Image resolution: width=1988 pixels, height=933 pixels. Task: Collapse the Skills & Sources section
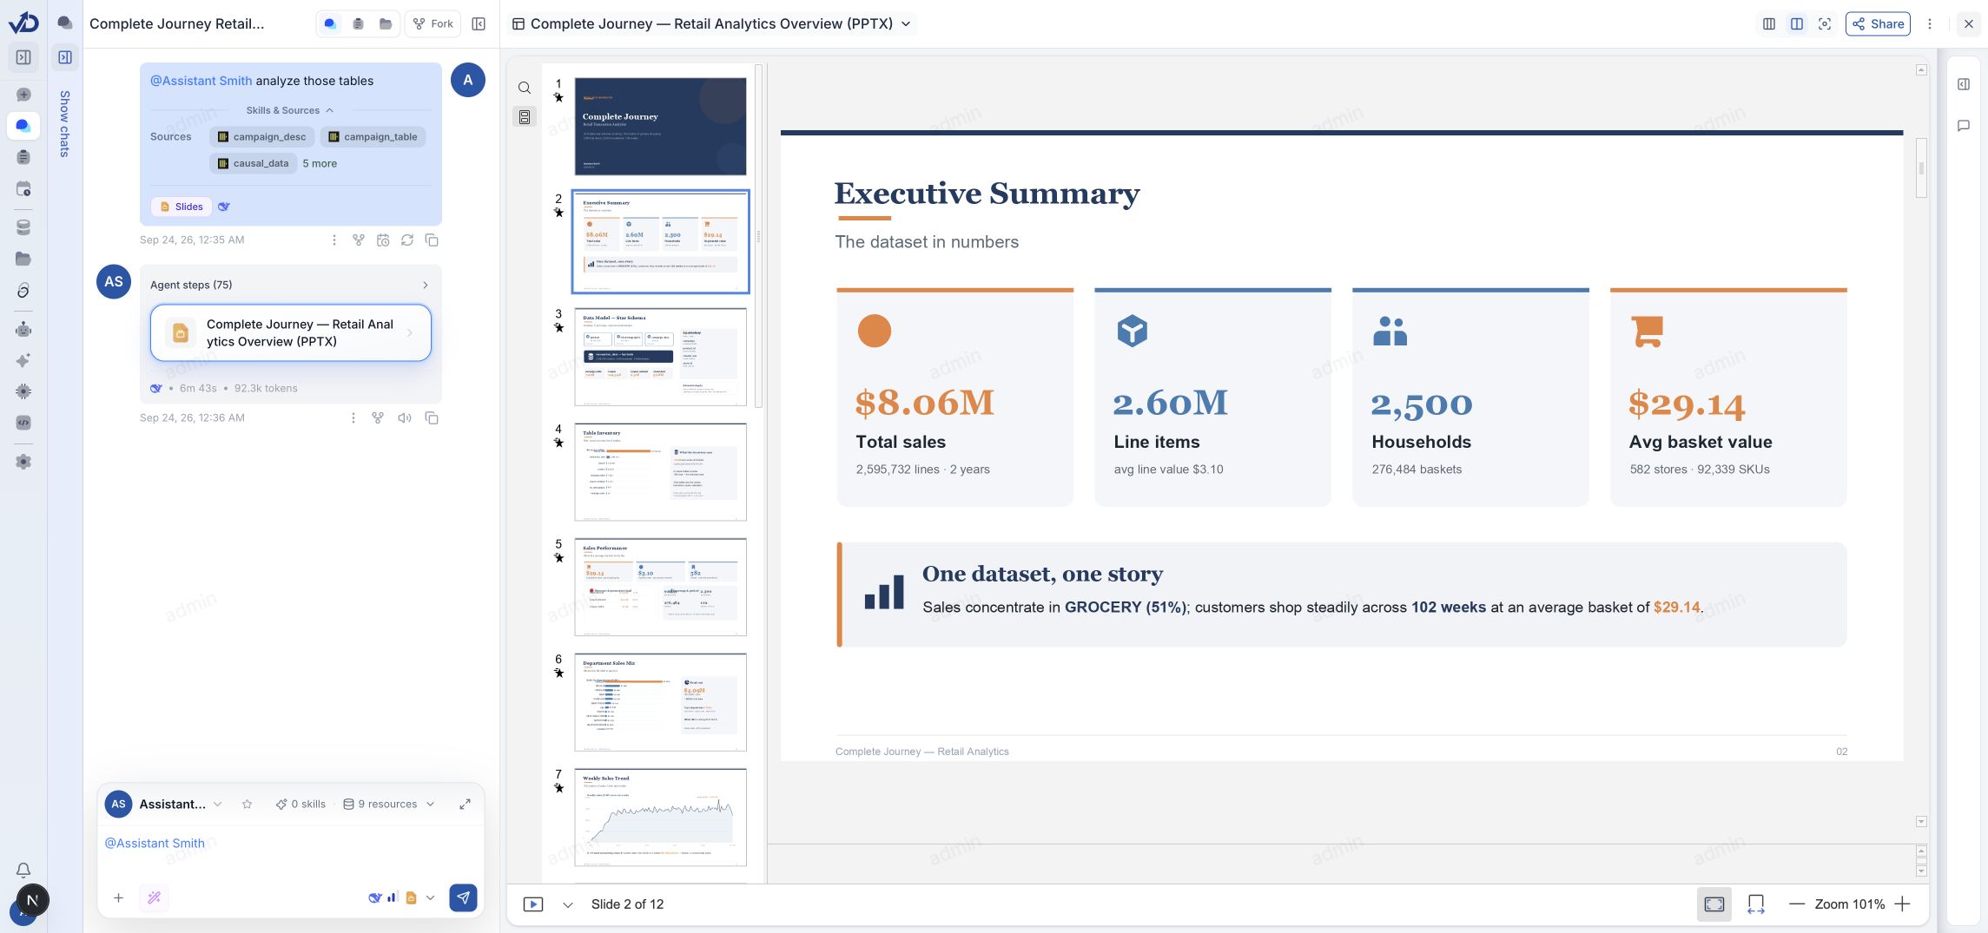tap(290, 110)
